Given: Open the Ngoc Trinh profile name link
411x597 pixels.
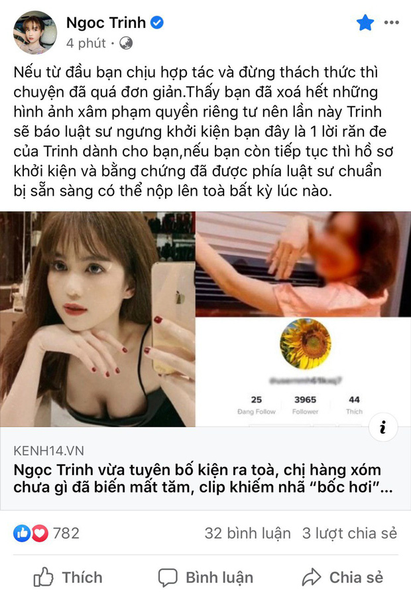Looking at the screenshot, I should coord(106,23).
